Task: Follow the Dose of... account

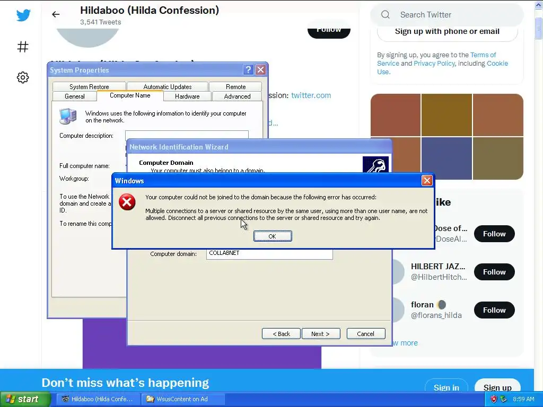Action: click(494, 234)
